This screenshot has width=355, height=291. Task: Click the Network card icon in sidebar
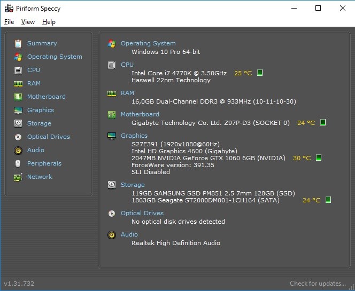tap(18, 177)
